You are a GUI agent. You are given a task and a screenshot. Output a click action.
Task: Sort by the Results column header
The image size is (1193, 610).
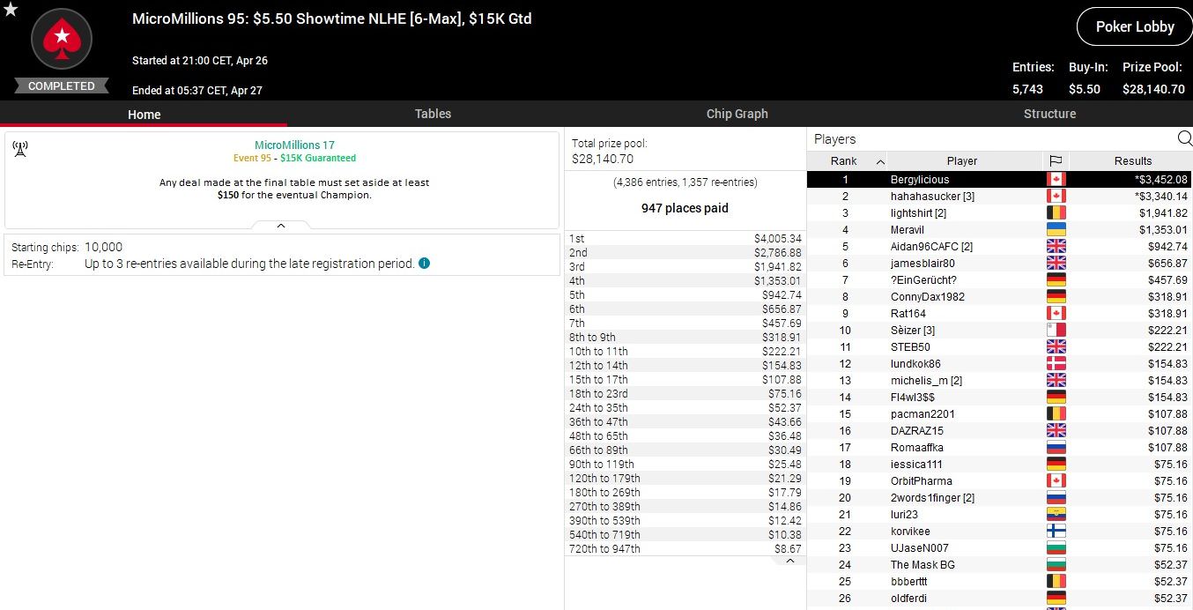coord(1132,161)
